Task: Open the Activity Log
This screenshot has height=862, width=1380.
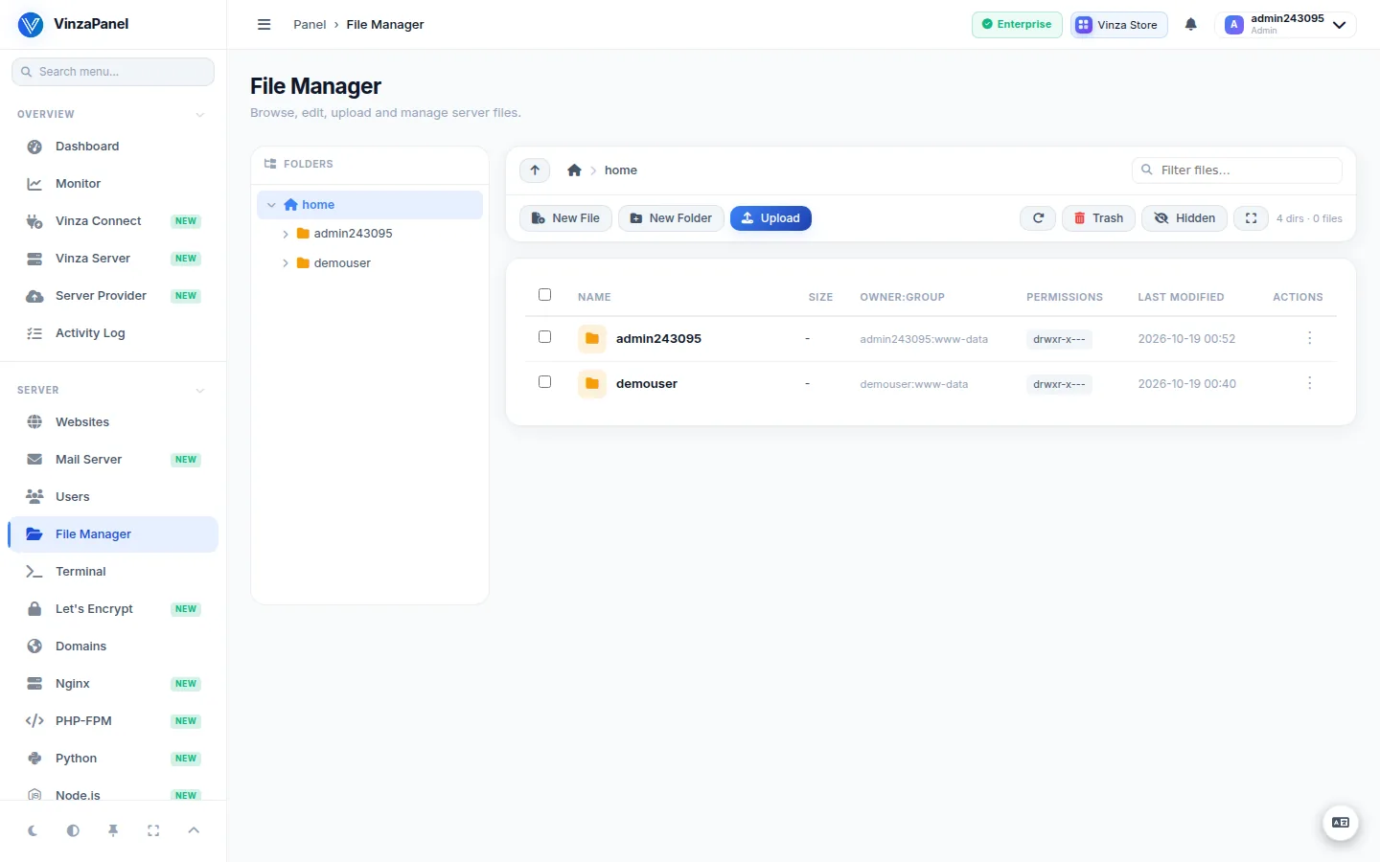Action: (x=113, y=333)
